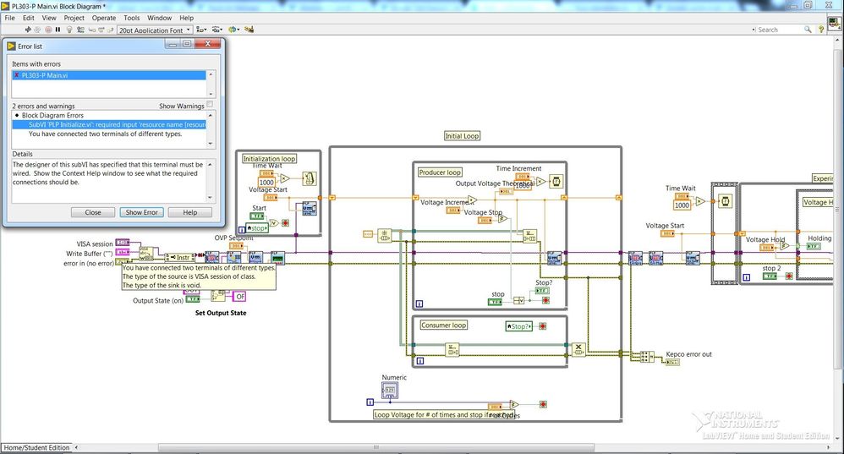Click the Voltage Stop numeric terminal
The width and height of the screenshot is (844, 454).
coord(485,220)
